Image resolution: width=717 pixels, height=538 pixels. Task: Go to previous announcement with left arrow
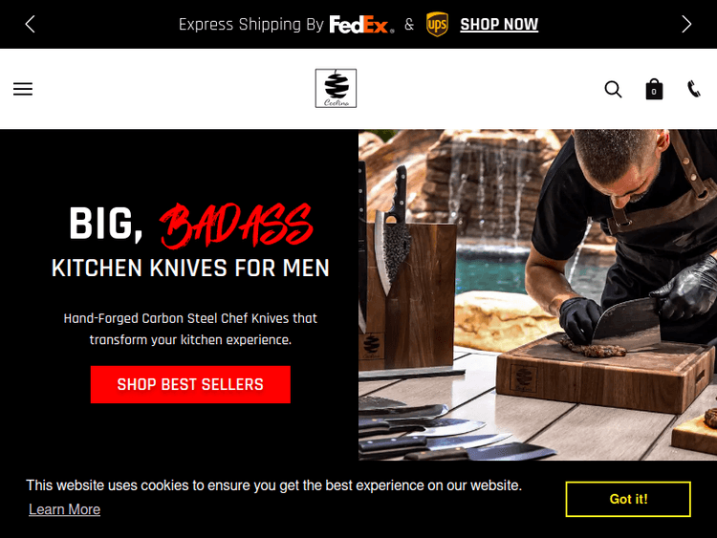click(x=31, y=24)
